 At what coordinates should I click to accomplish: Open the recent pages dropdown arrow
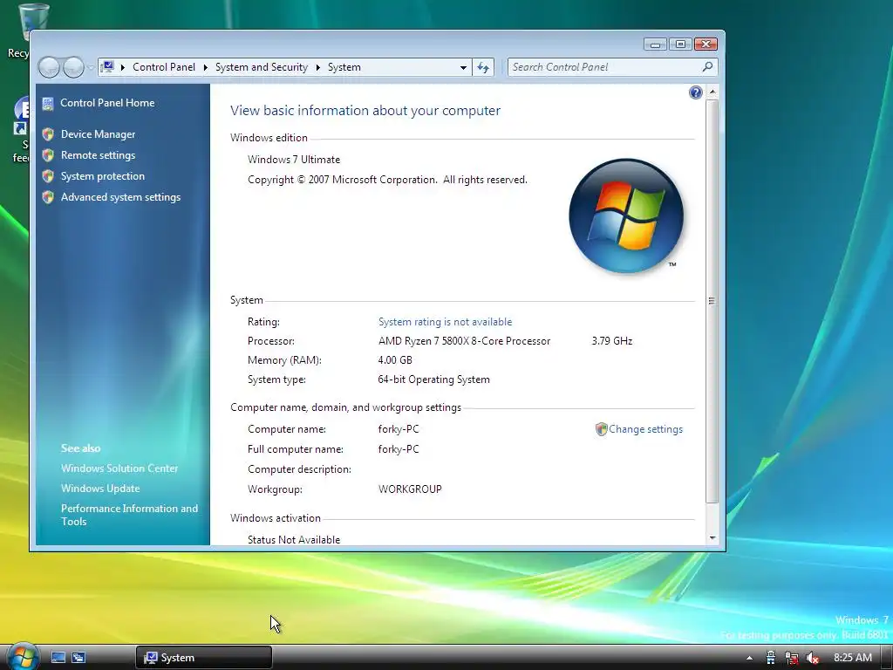(x=91, y=68)
